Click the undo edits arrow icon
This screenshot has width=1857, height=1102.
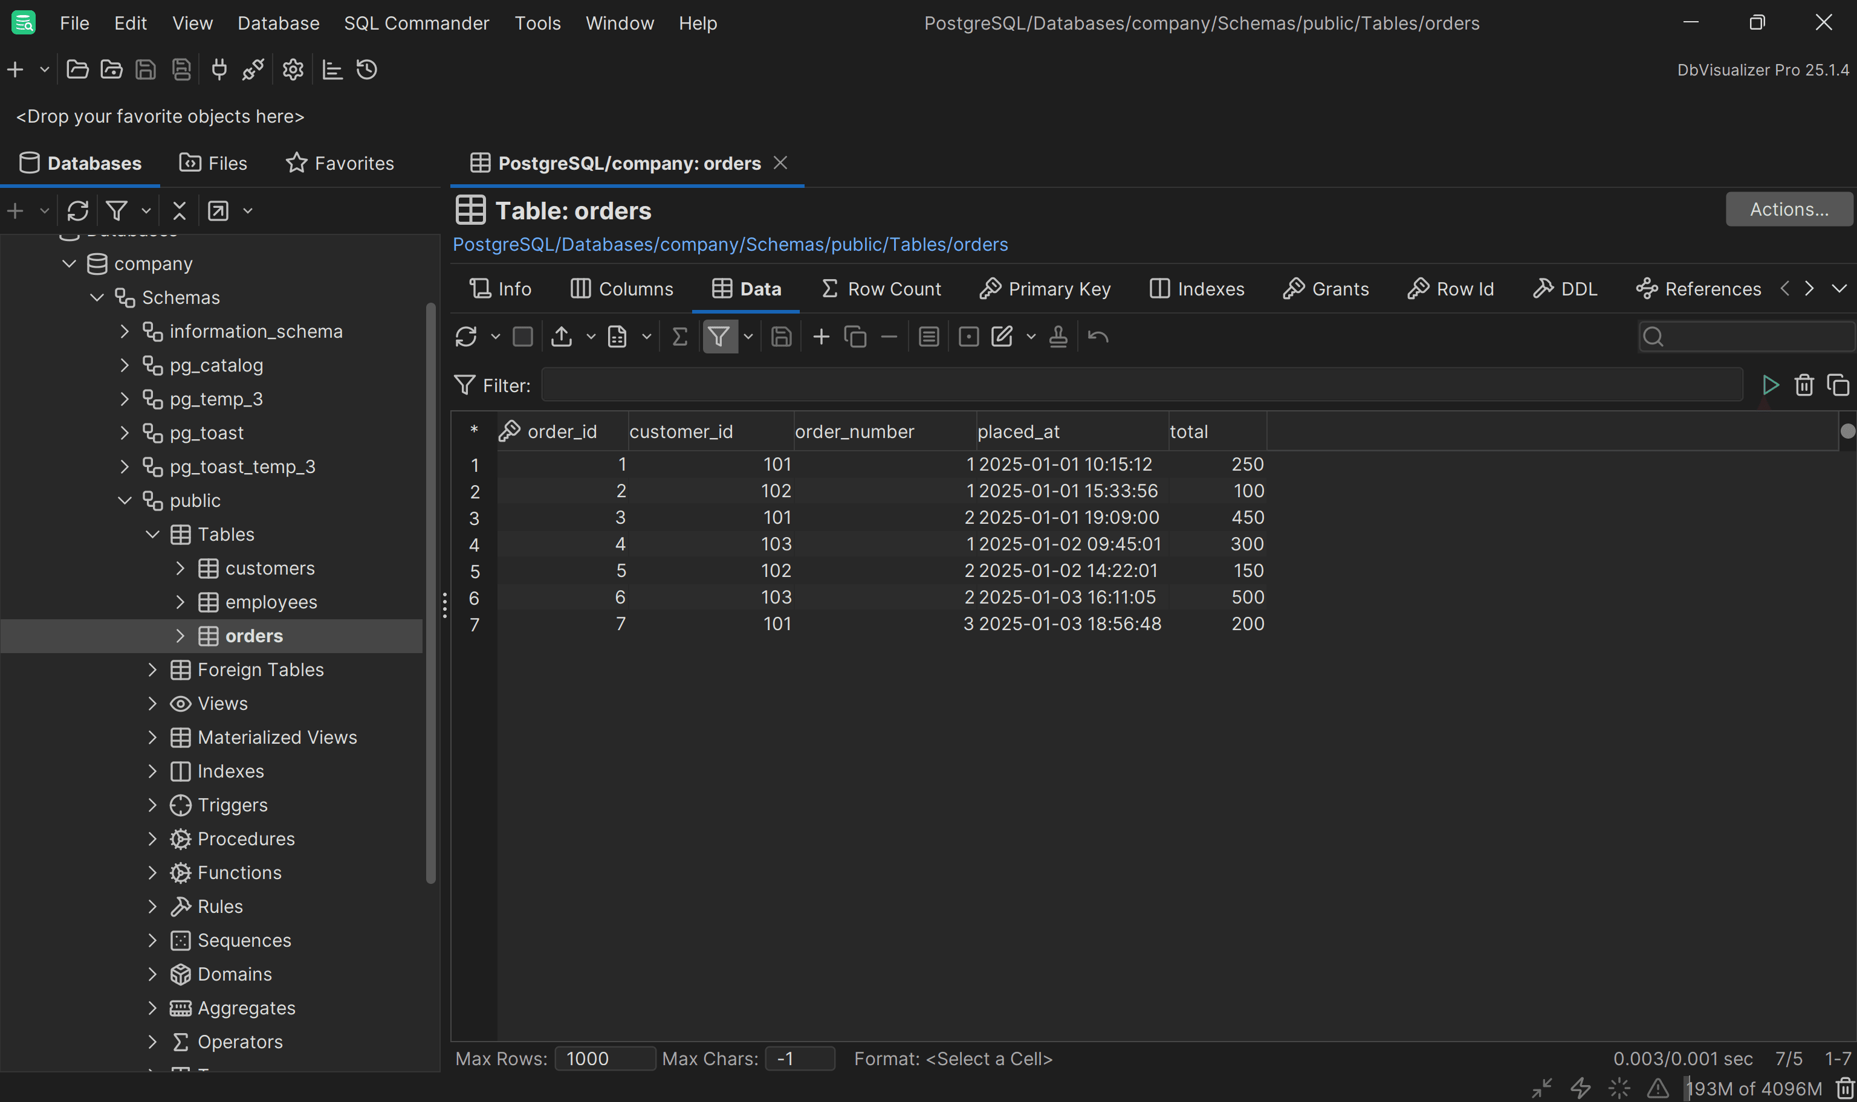click(1098, 337)
